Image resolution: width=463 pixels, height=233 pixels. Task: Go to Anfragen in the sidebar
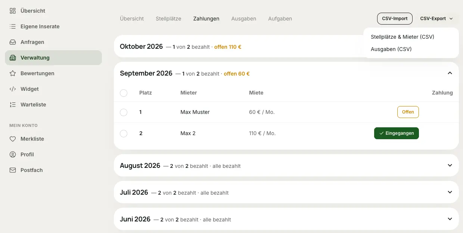pyautogui.click(x=53, y=42)
